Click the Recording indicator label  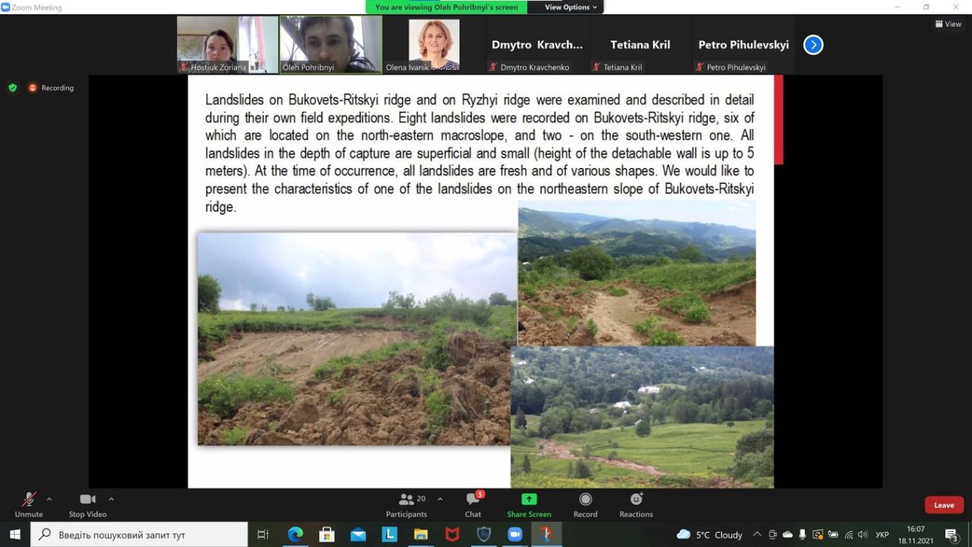tap(57, 87)
